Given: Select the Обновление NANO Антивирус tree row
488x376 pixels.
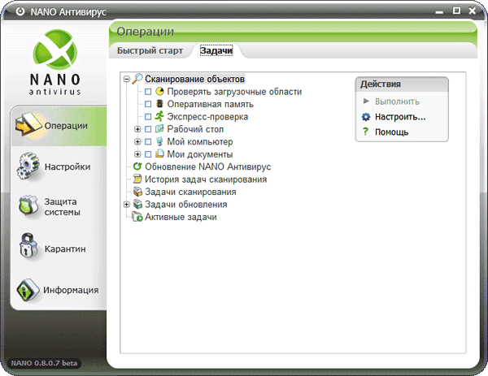Looking at the screenshot, I should pyautogui.click(x=208, y=166).
